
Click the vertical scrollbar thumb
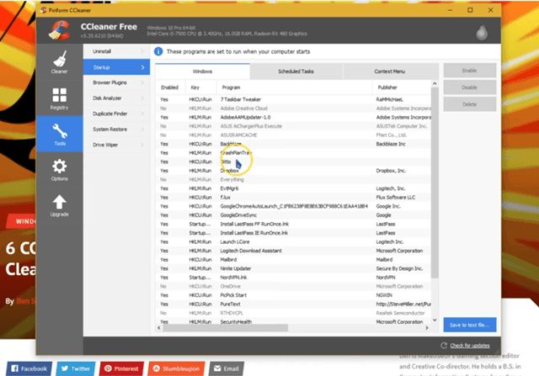tap(435, 183)
